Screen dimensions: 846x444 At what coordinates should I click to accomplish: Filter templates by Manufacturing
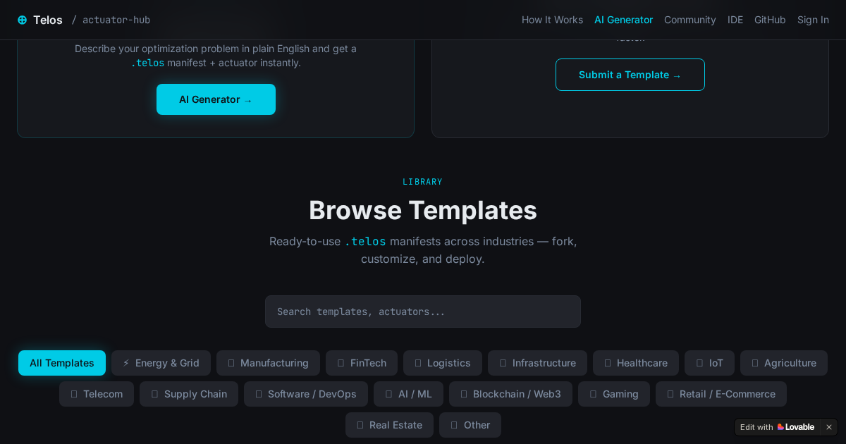click(268, 363)
